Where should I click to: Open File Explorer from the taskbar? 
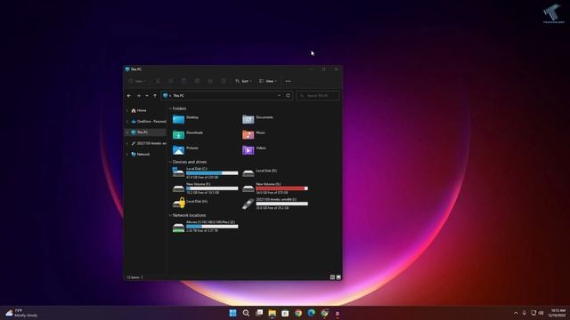pos(273,313)
